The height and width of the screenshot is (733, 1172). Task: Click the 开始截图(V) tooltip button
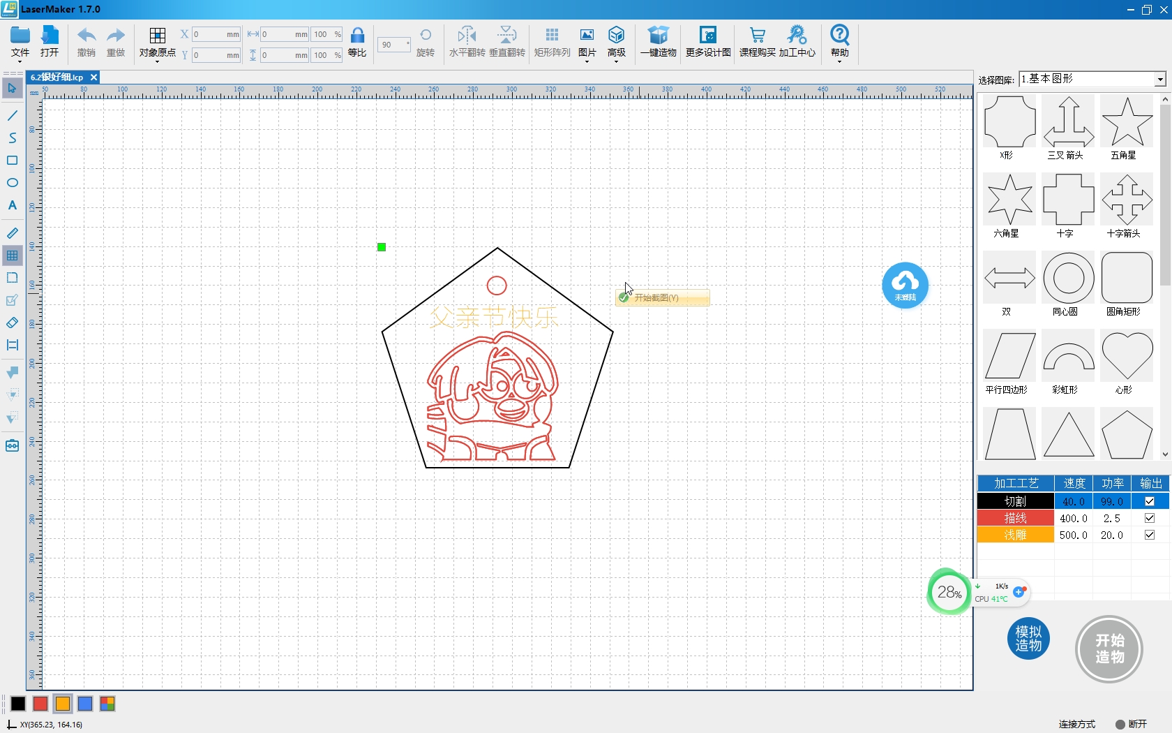(x=663, y=298)
